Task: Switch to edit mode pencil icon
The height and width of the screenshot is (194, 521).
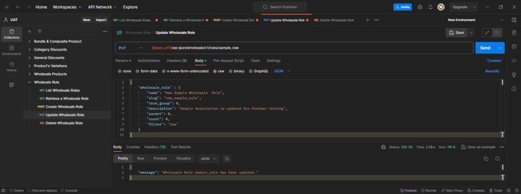Action: tap(487, 33)
